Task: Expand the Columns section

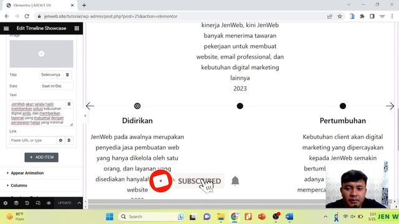Action: 19,185
